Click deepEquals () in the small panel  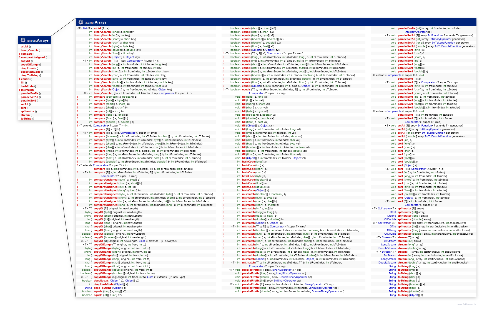tap(29, 68)
